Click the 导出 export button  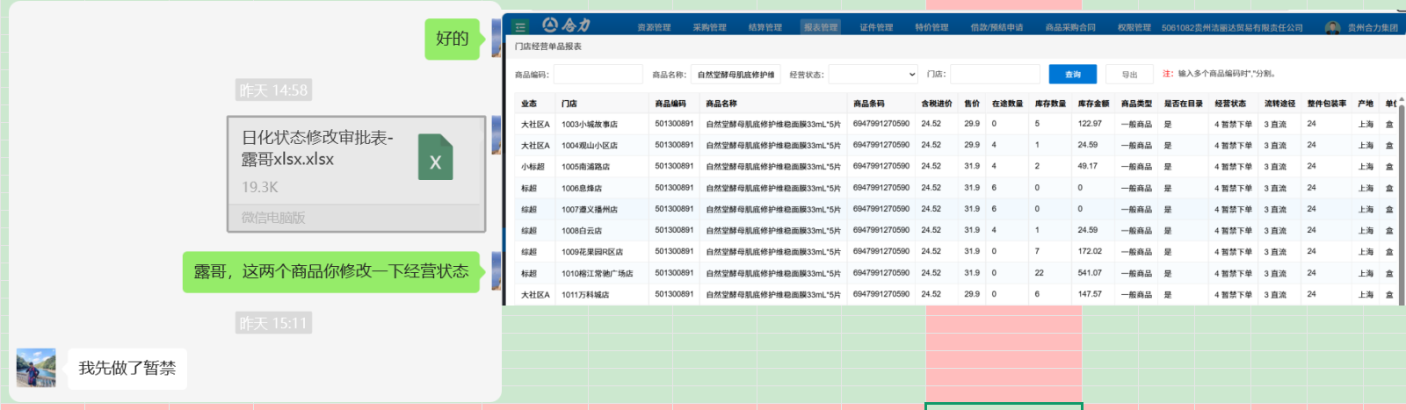tap(1129, 75)
